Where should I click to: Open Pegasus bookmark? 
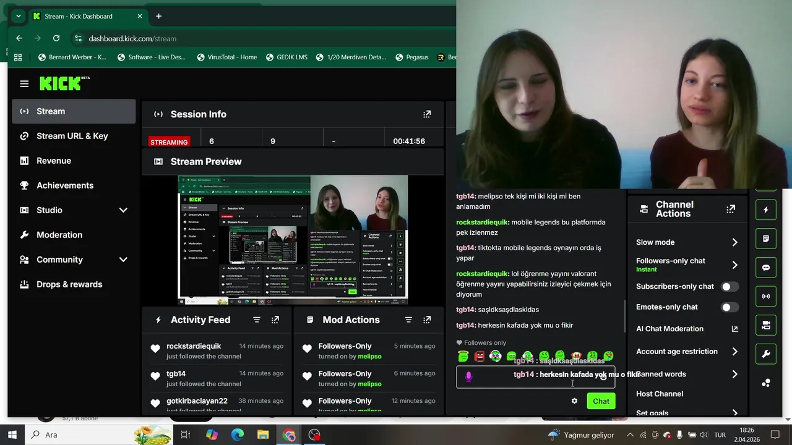pos(411,57)
